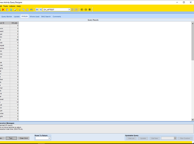Open the Tools menu
The width and height of the screenshot is (194, 144).
5,6
